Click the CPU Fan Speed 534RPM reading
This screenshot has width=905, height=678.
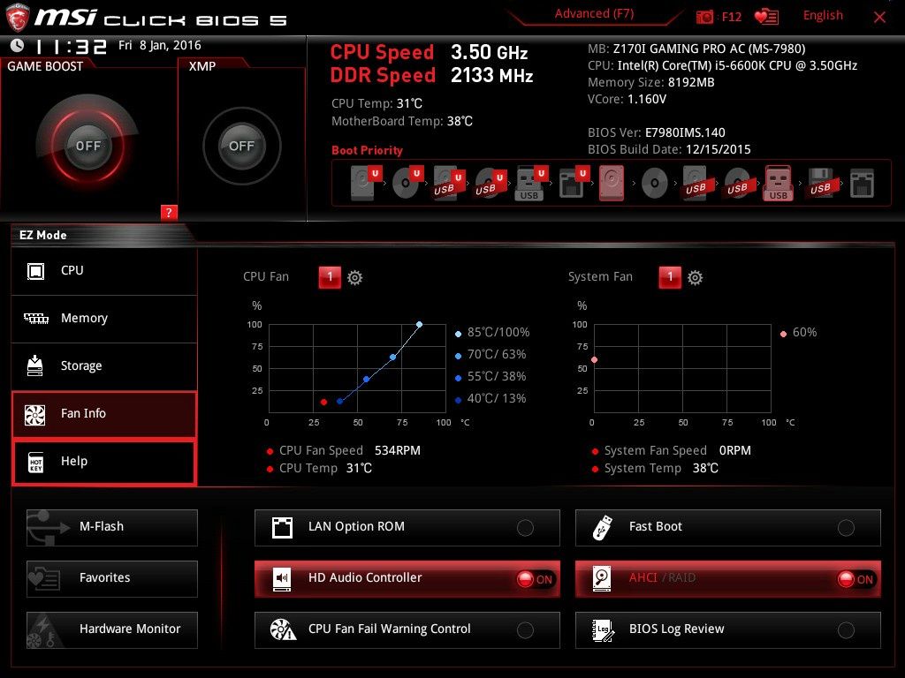pyautogui.click(x=350, y=450)
